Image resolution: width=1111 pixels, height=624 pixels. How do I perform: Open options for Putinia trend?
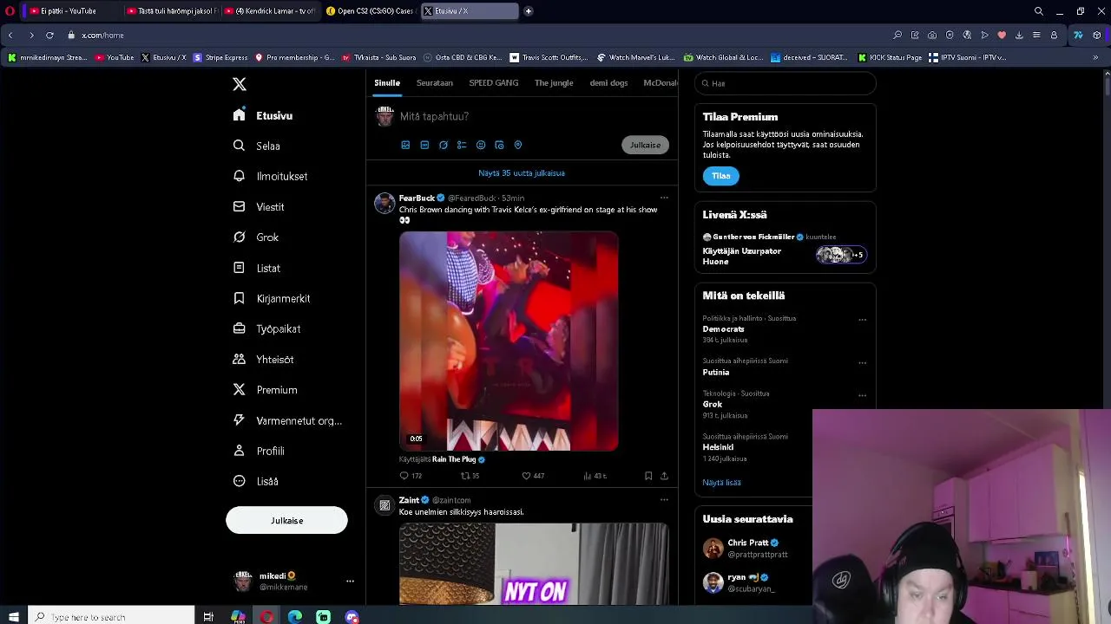point(862,362)
